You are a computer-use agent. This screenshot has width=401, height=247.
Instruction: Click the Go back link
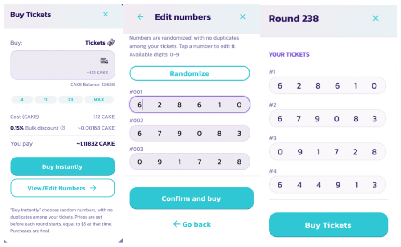click(192, 224)
